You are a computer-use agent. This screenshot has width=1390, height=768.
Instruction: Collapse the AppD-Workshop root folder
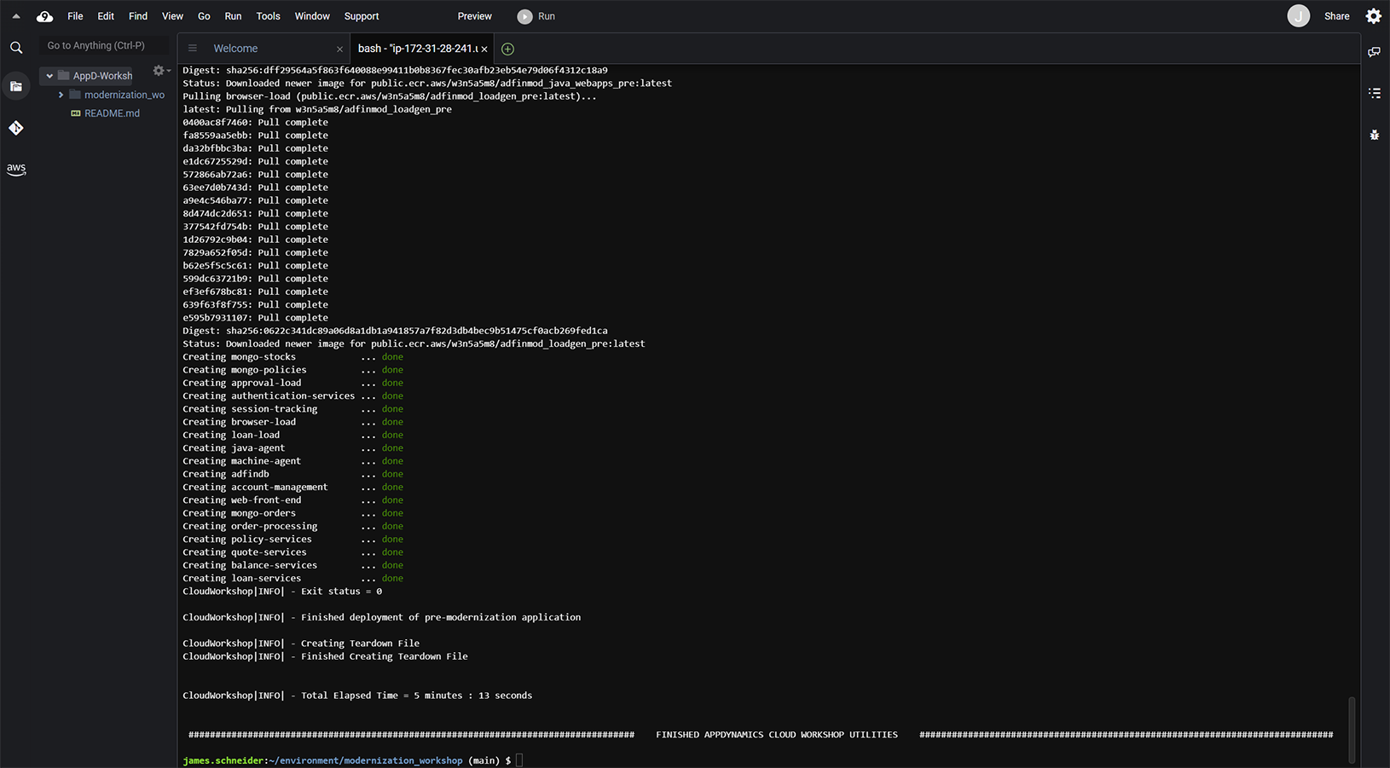49,76
